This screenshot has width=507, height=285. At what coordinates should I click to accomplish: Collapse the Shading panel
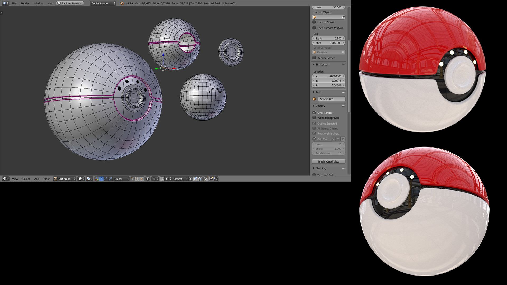(313, 168)
